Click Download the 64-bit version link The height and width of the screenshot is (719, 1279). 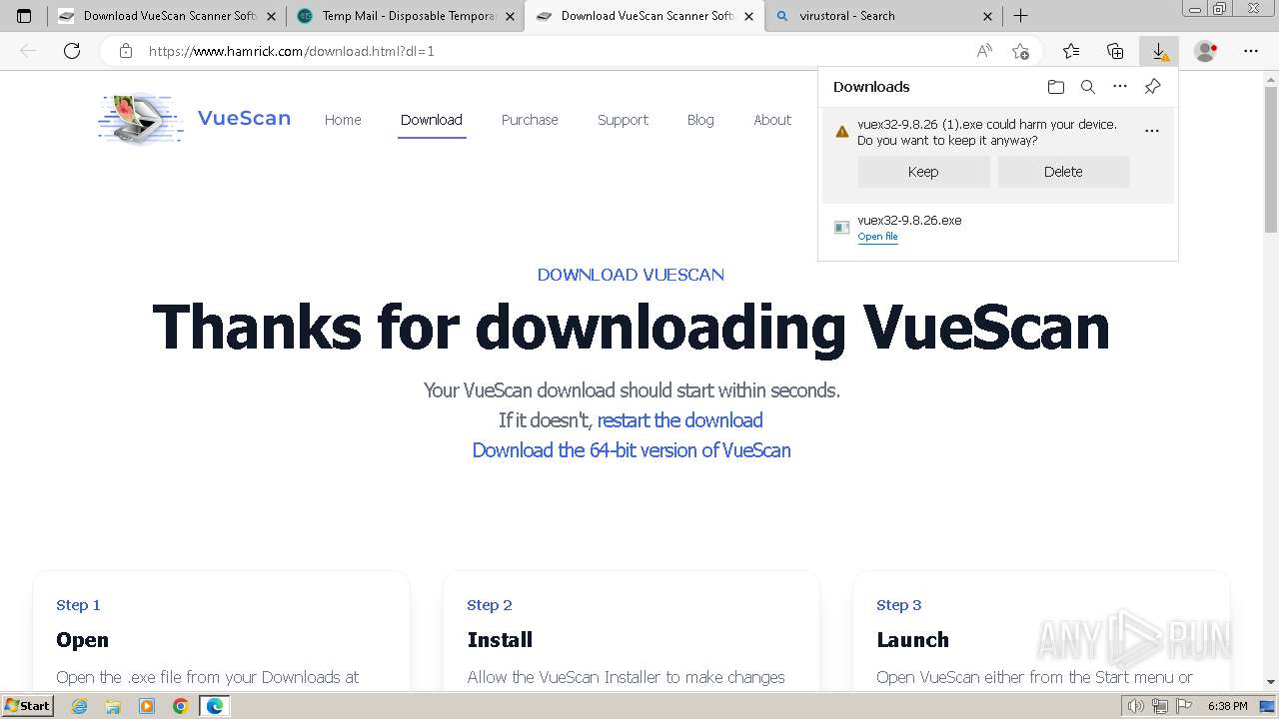click(x=632, y=450)
